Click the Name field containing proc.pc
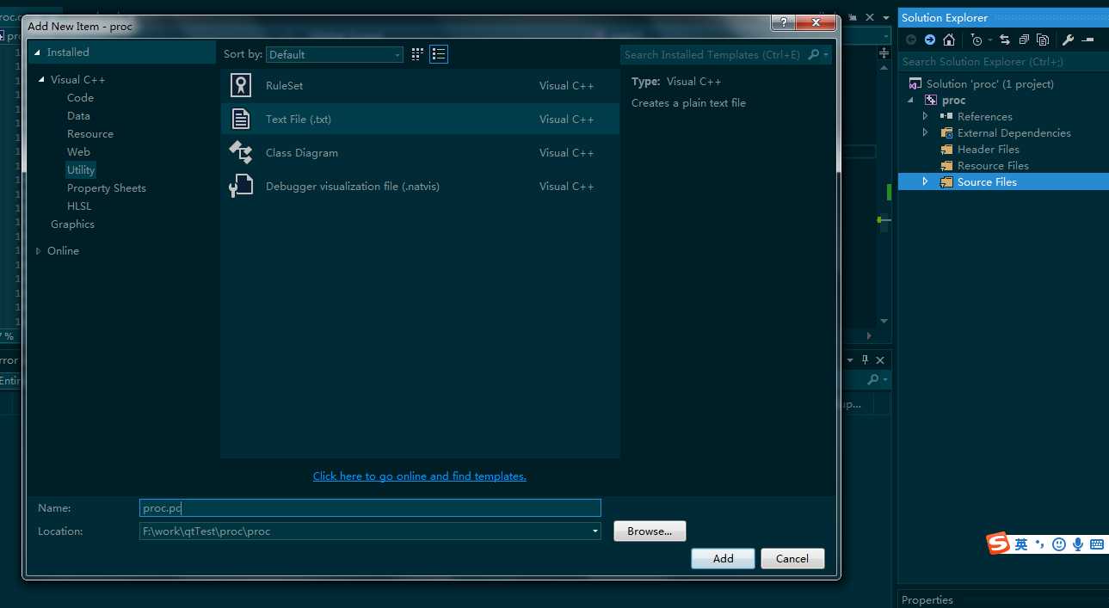Image resolution: width=1109 pixels, height=608 pixels. pyautogui.click(x=370, y=508)
